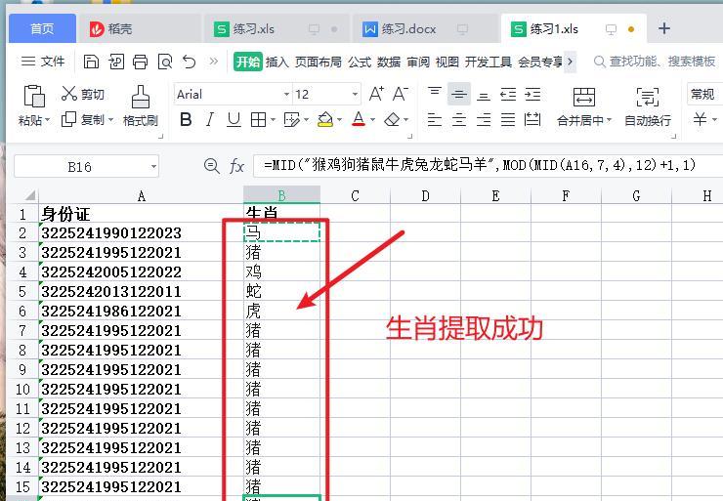Select middle vertical alignment icon
This screenshot has width=723, height=501.
(x=459, y=94)
